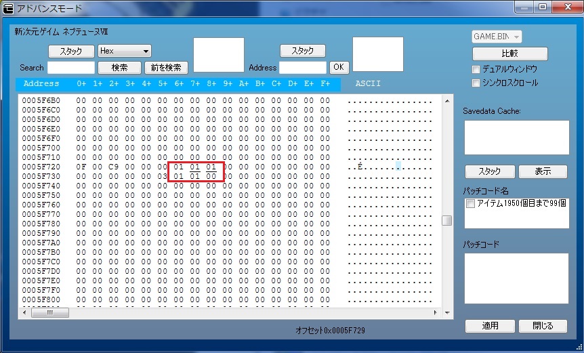This screenshot has height=353, width=584.
Task: Click the vertical scrollbar up arrow
Action: tap(446, 101)
